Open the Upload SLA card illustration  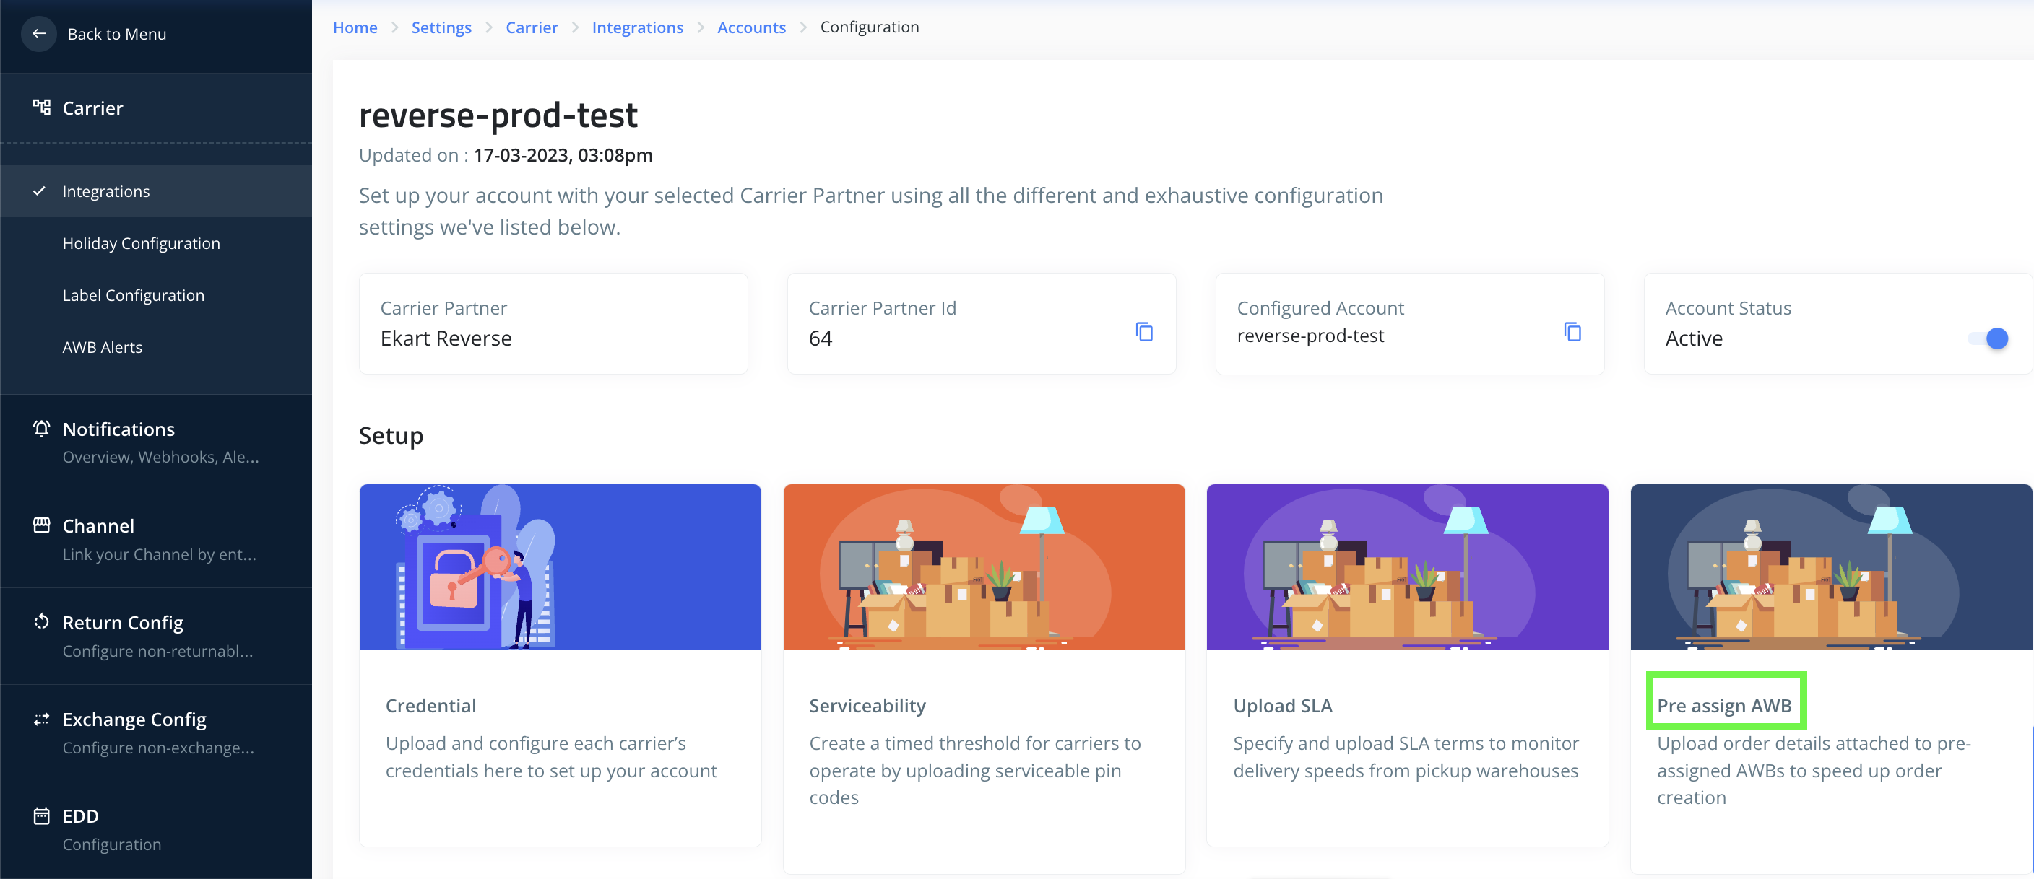click(1407, 567)
